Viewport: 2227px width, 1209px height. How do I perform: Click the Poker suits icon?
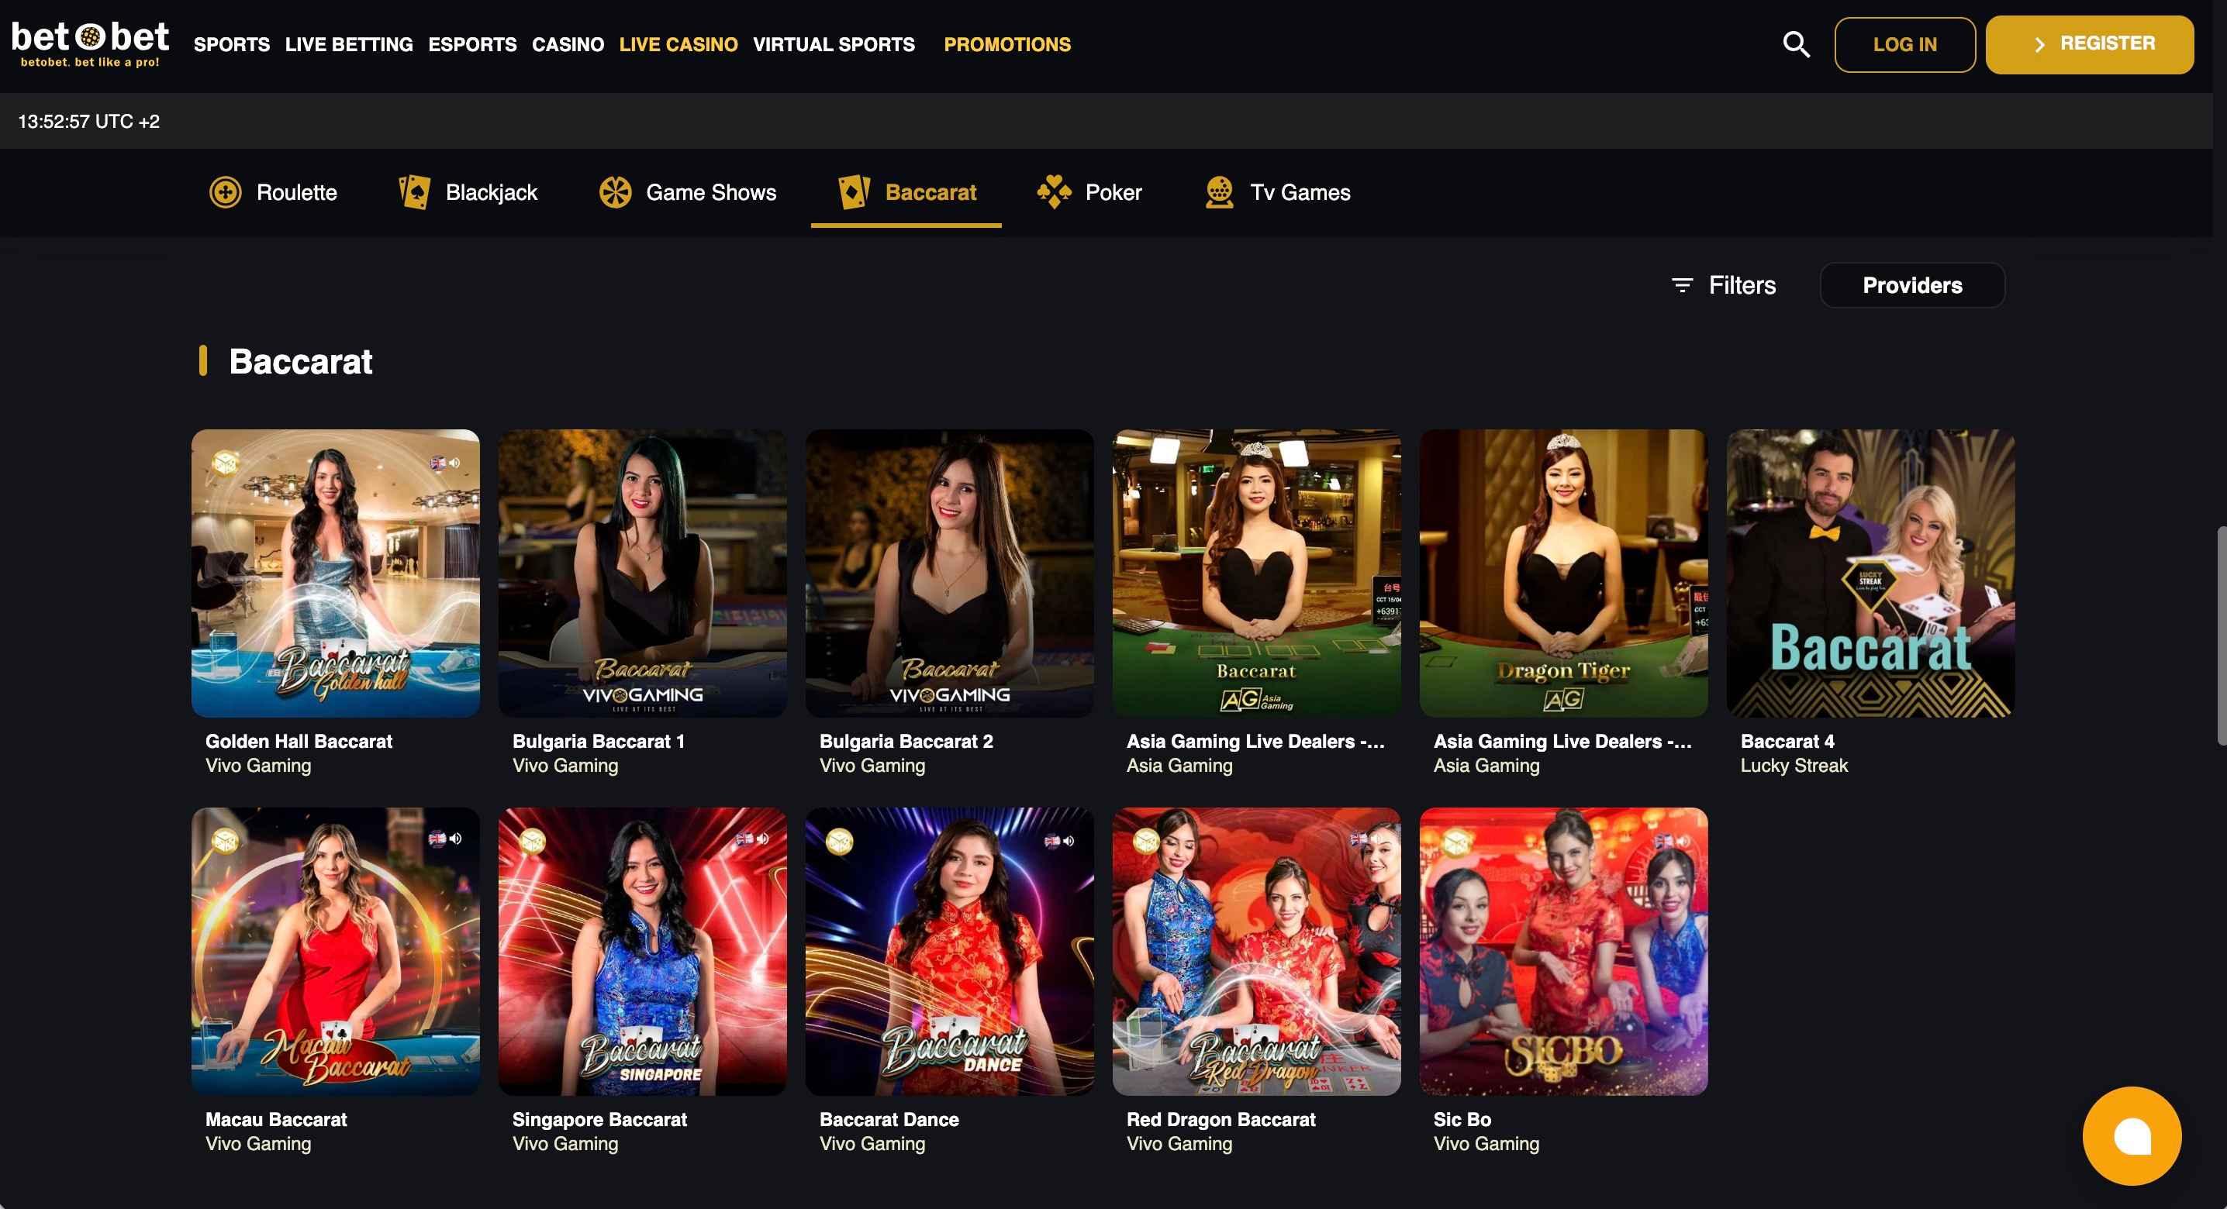pyautogui.click(x=1054, y=192)
